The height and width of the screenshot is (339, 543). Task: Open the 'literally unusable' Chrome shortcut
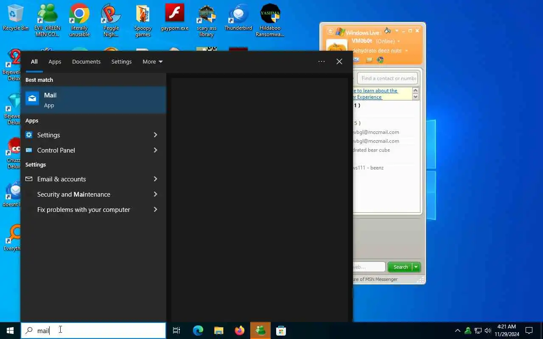tap(79, 20)
